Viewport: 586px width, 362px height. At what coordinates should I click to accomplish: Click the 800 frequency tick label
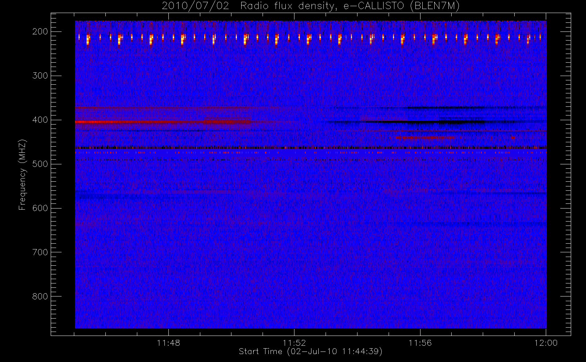pyautogui.click(x=40, y=296)
